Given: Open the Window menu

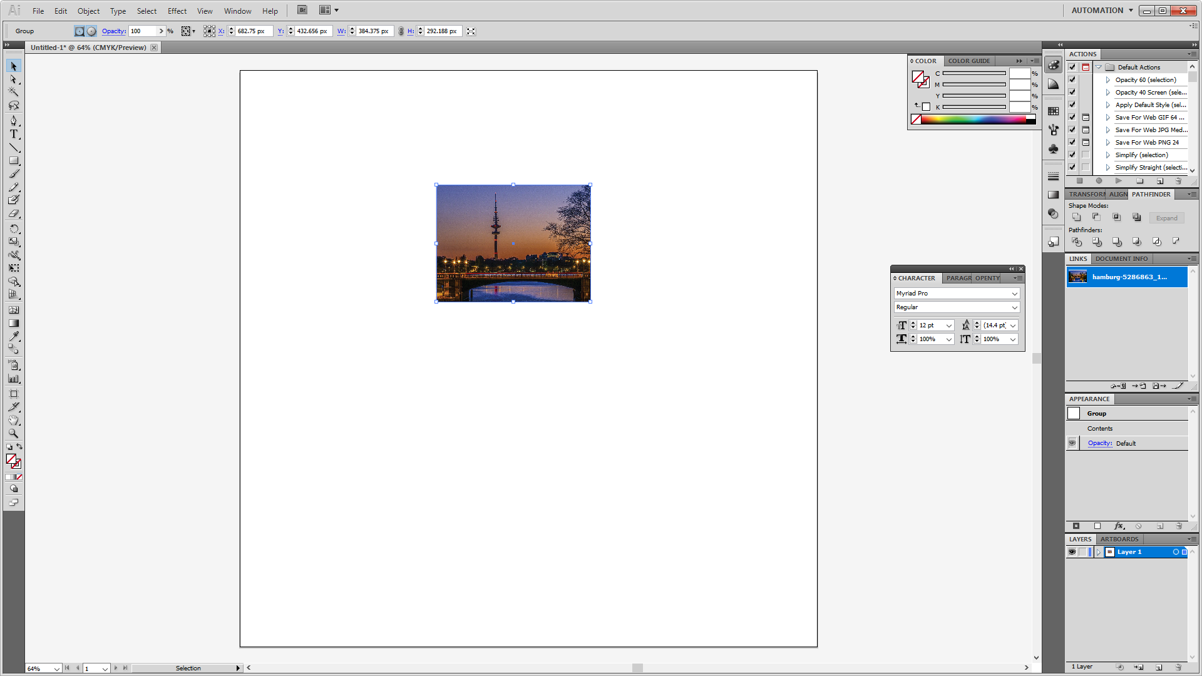Looking at the screenshot, I should [238, 11].
